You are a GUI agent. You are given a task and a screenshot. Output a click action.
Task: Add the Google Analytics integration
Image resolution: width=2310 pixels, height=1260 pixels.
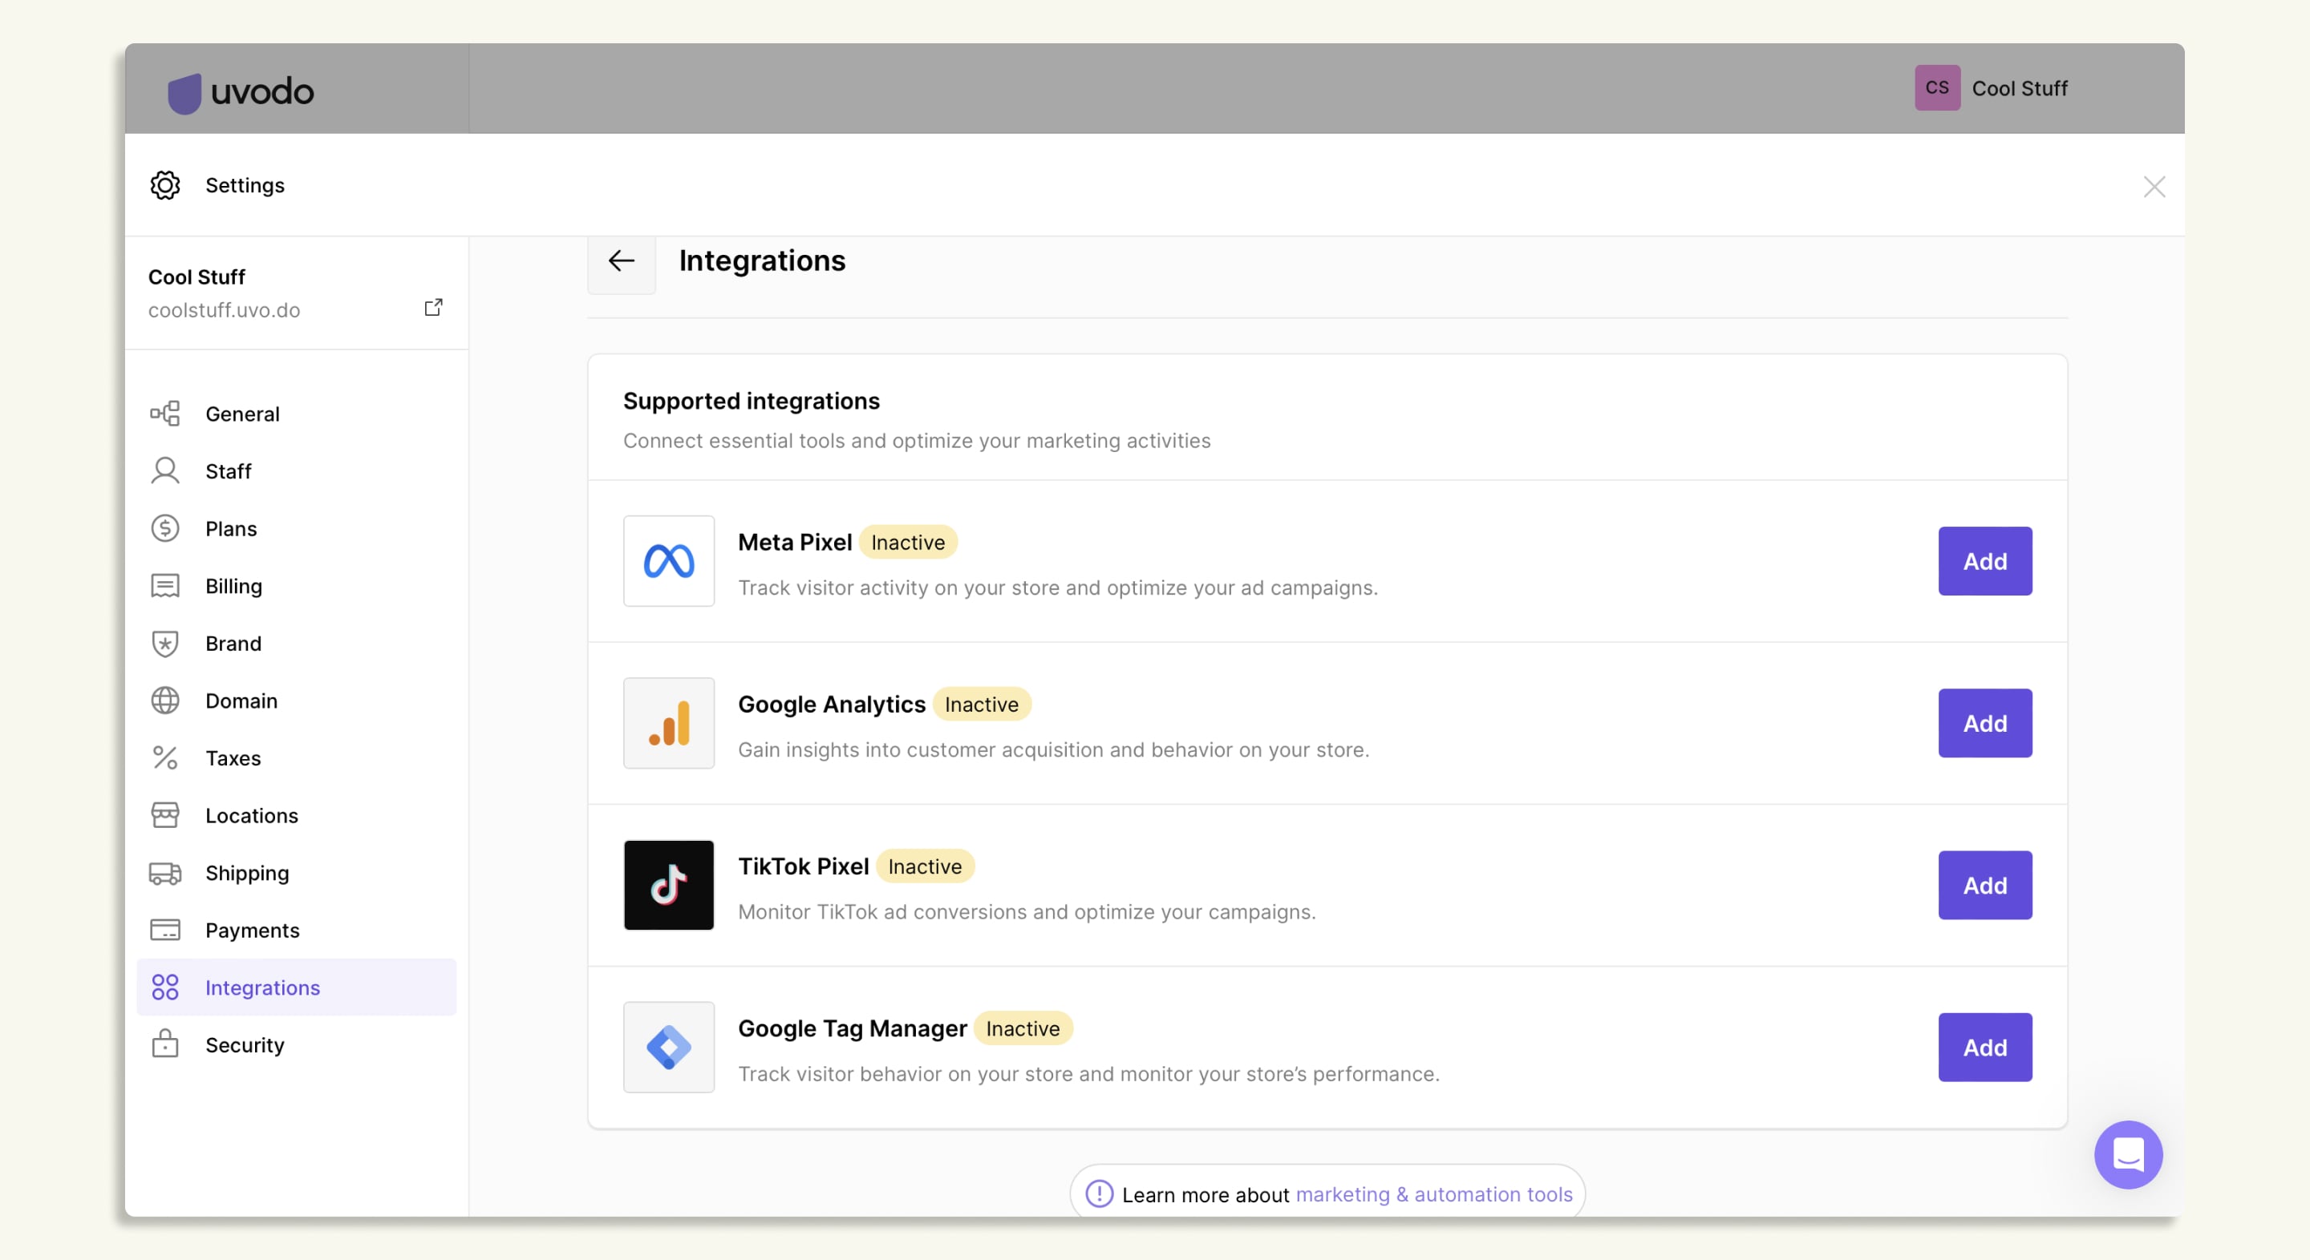[x=1984, y=723]
